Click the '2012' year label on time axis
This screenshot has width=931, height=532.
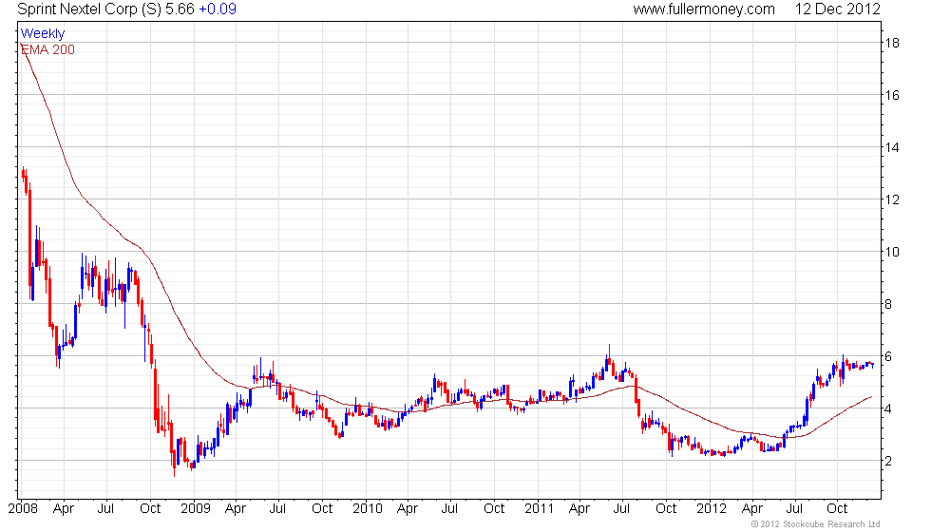coord(712,509)
